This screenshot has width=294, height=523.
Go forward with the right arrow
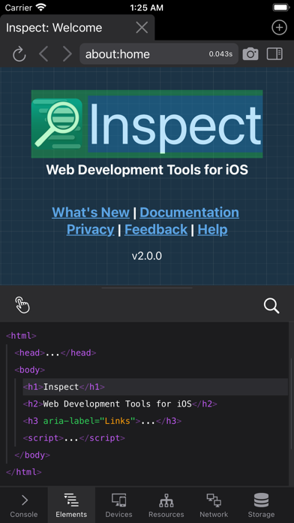tap(67, 54)
